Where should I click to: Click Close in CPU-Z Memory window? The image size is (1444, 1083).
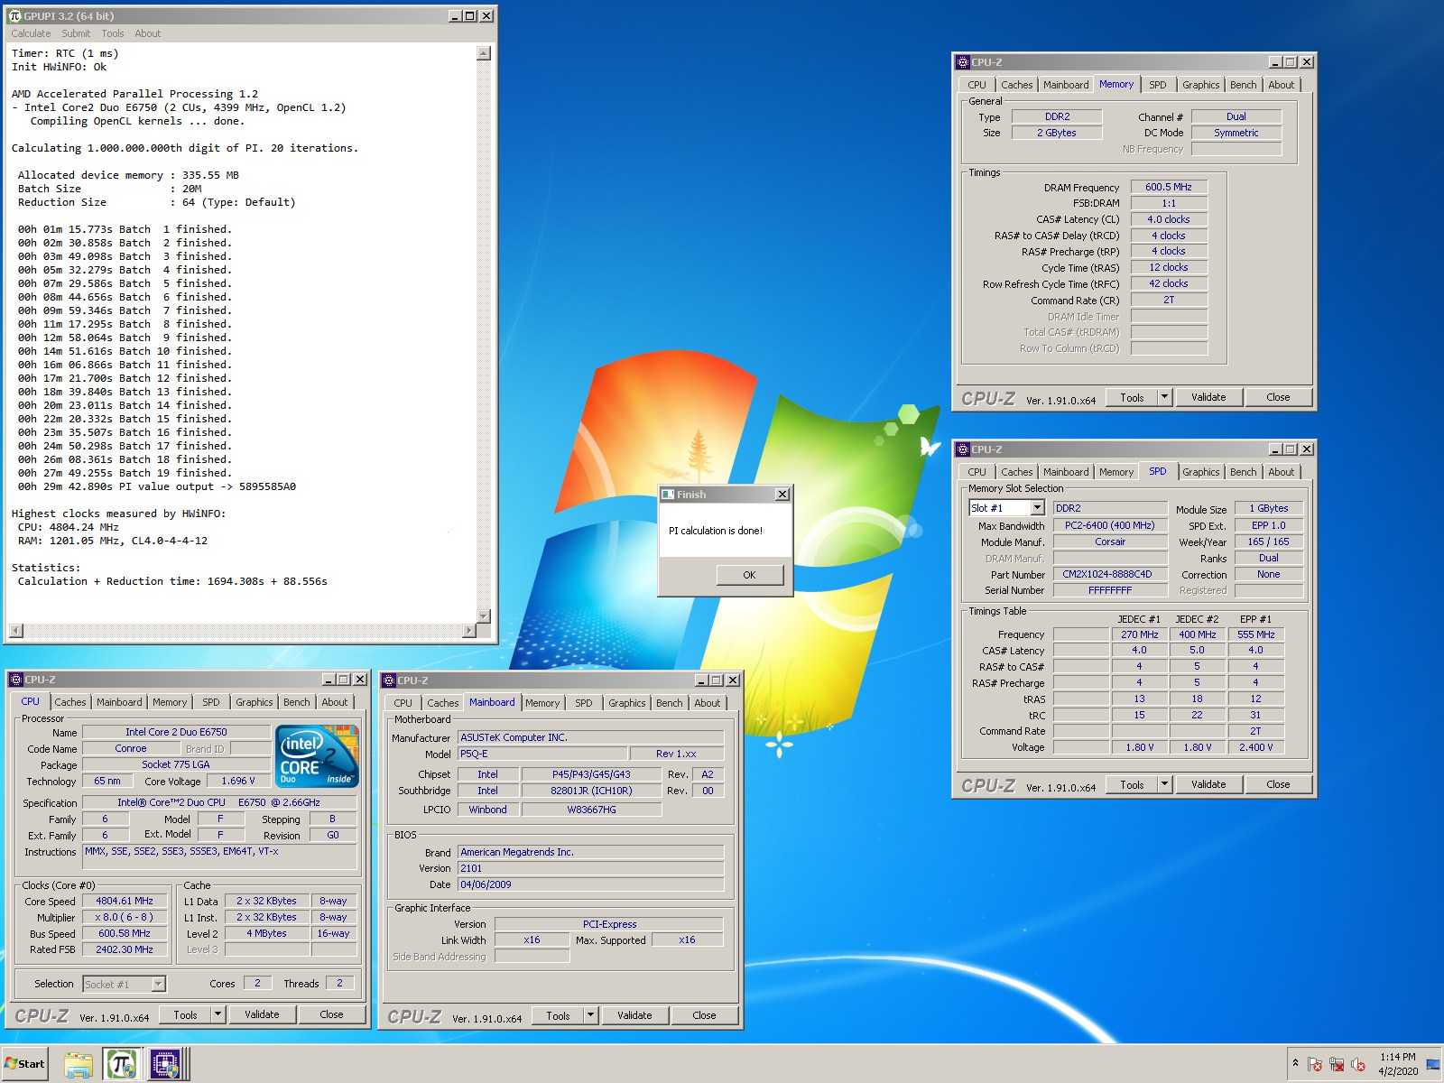pos(1278,397)
